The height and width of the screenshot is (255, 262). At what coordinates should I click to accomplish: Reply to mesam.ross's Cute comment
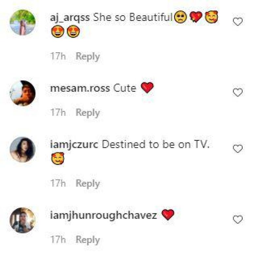(88, 113)
